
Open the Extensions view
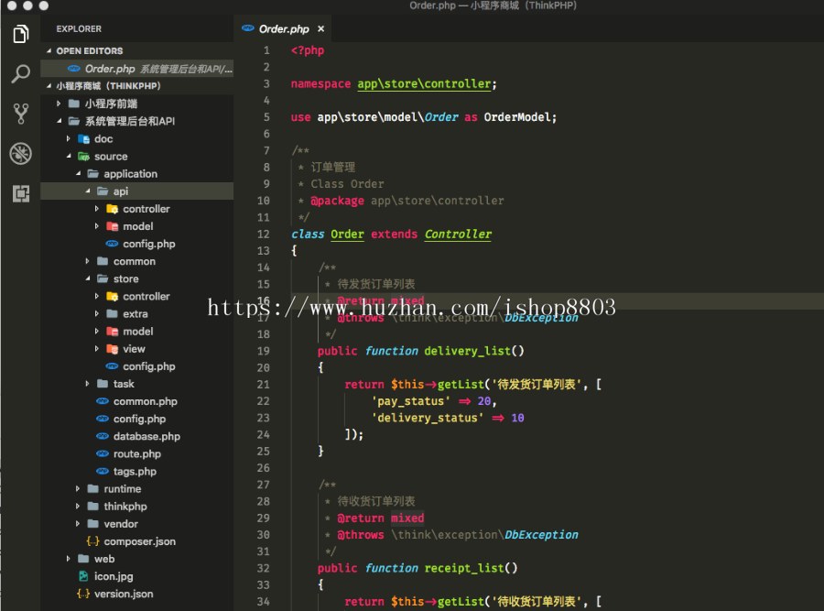point(20,193)
